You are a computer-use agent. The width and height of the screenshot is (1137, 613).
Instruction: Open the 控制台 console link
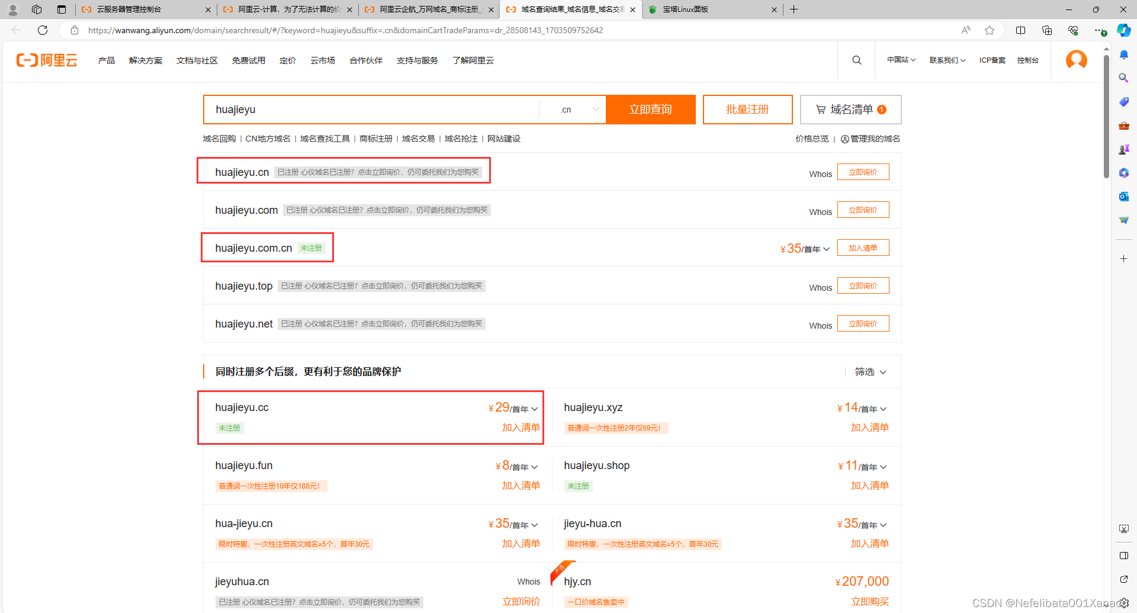(1027, 60)
